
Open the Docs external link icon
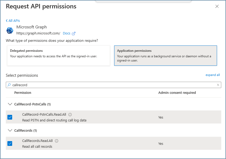[x=74, y=33]
